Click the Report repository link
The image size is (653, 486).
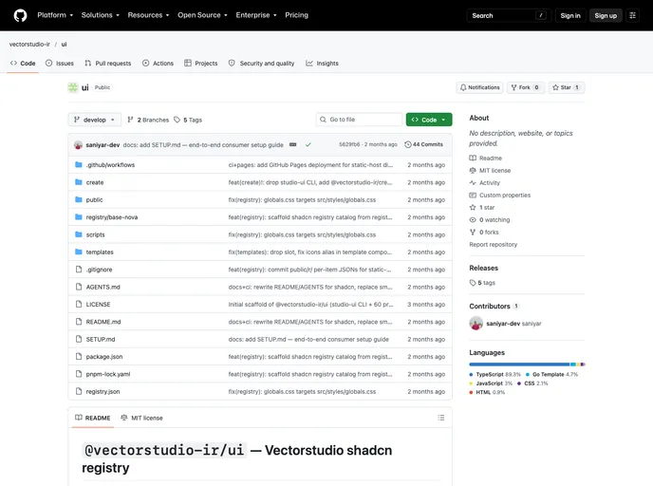point(494,245)
